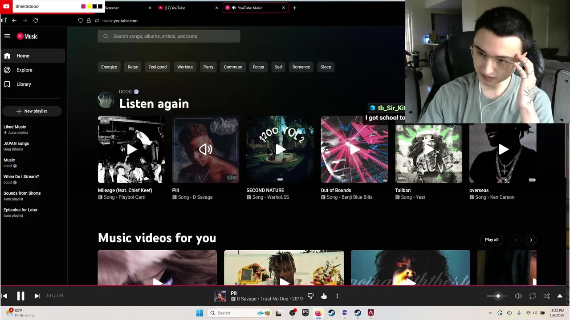570x320 pixels.
Task: Play Out of Bounds song
Action: click(x=354, y=149)
